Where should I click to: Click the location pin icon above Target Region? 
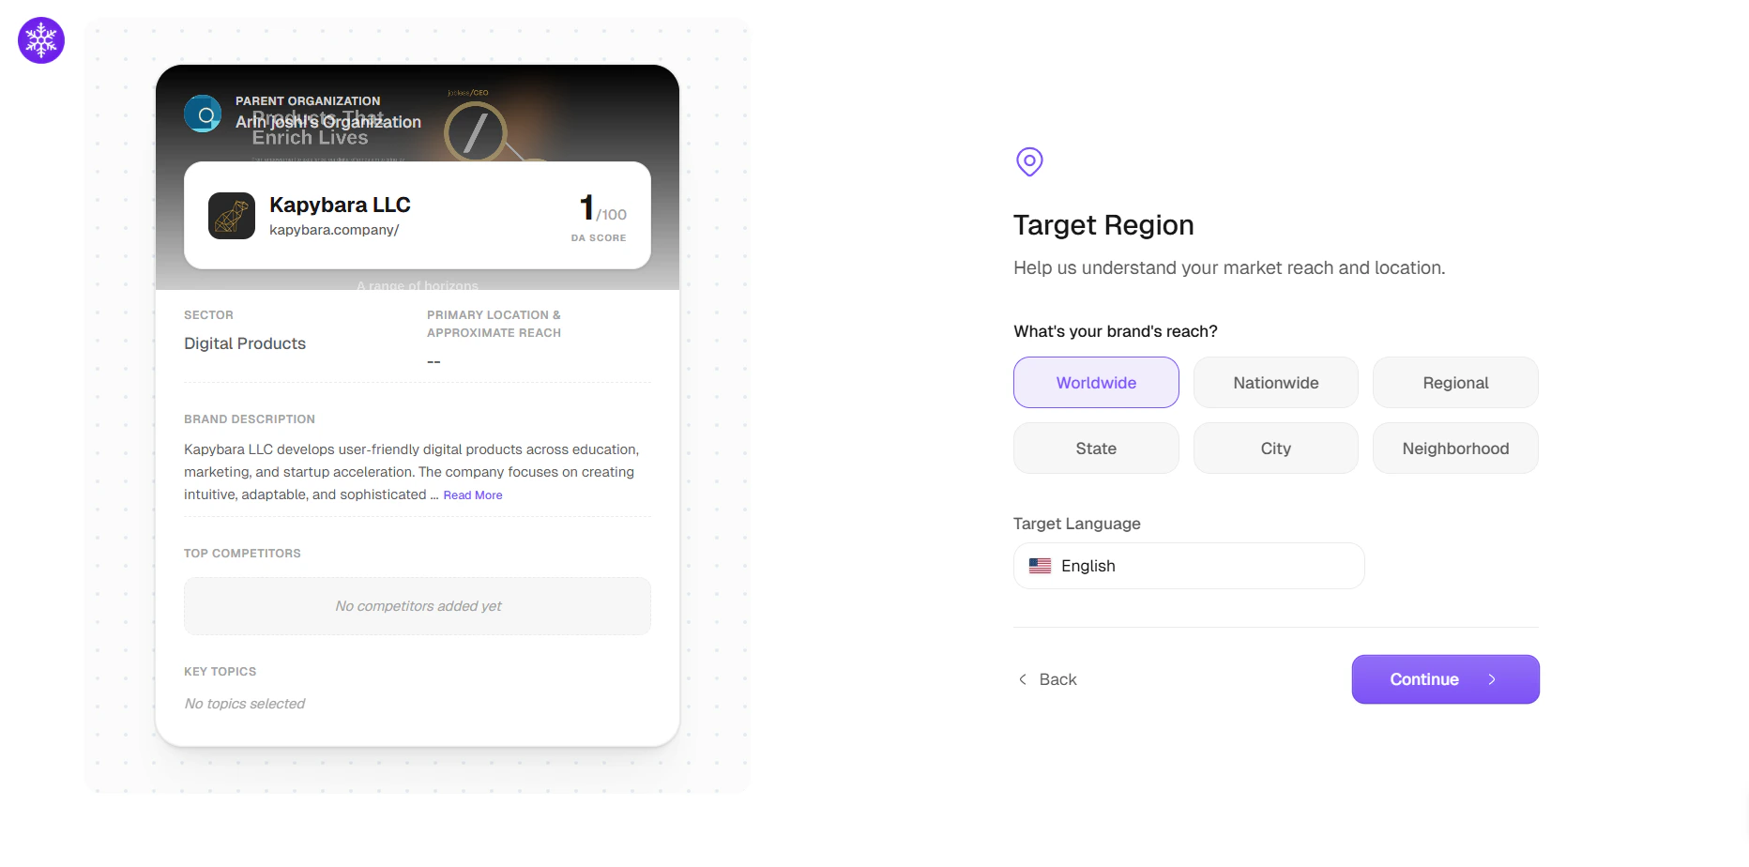pyautogui.click(x=1029, y=161)
